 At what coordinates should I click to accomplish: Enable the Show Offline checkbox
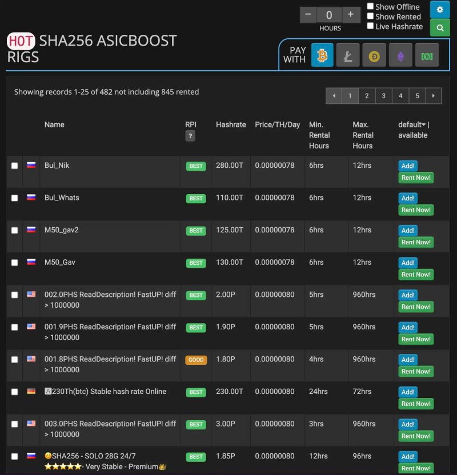pyautogui.click(x=371, y=6)
